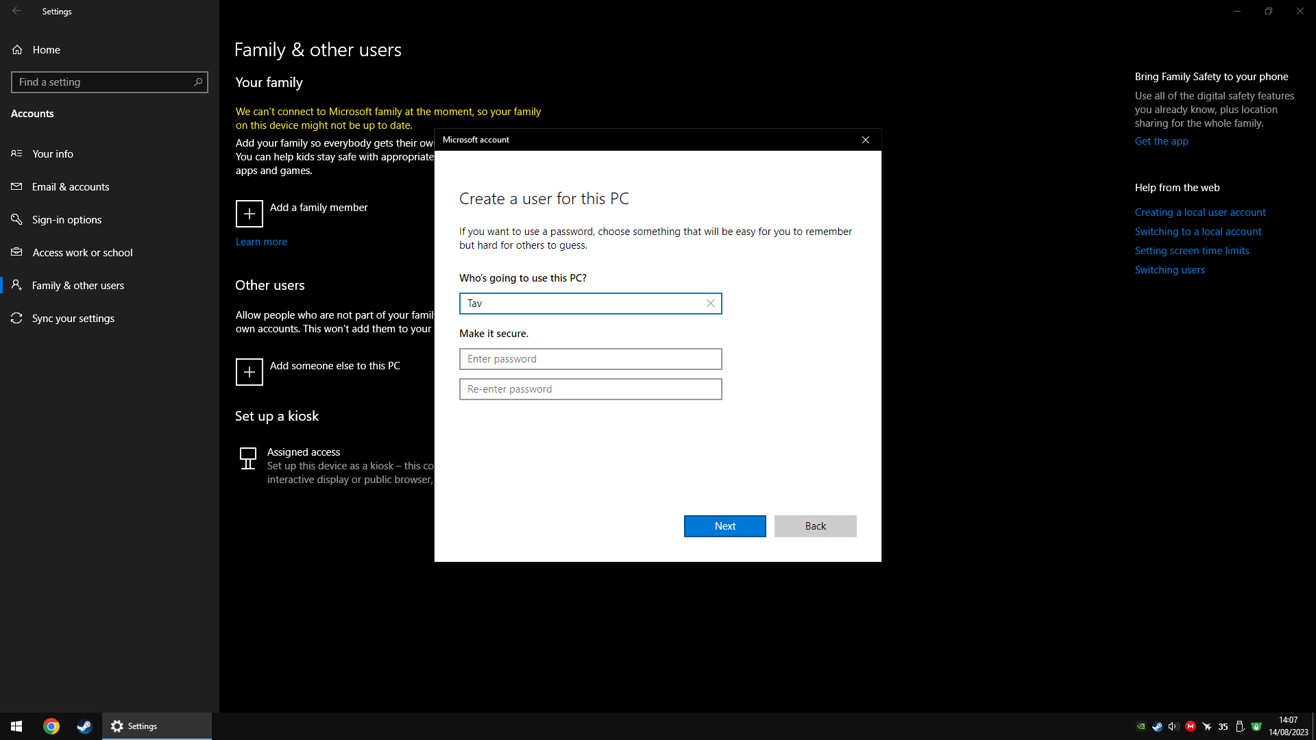Select Sync your settings
1316x740 pixels.
[73, 319]
